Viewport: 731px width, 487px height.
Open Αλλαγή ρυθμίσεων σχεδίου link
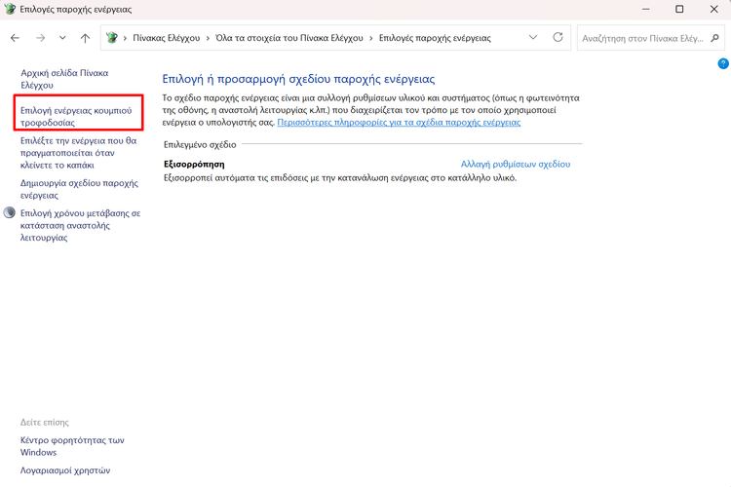tap(515, 165)
